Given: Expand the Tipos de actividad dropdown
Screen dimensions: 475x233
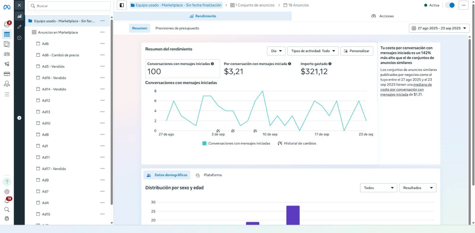Looking at the screenshot, I should [313, 51].
